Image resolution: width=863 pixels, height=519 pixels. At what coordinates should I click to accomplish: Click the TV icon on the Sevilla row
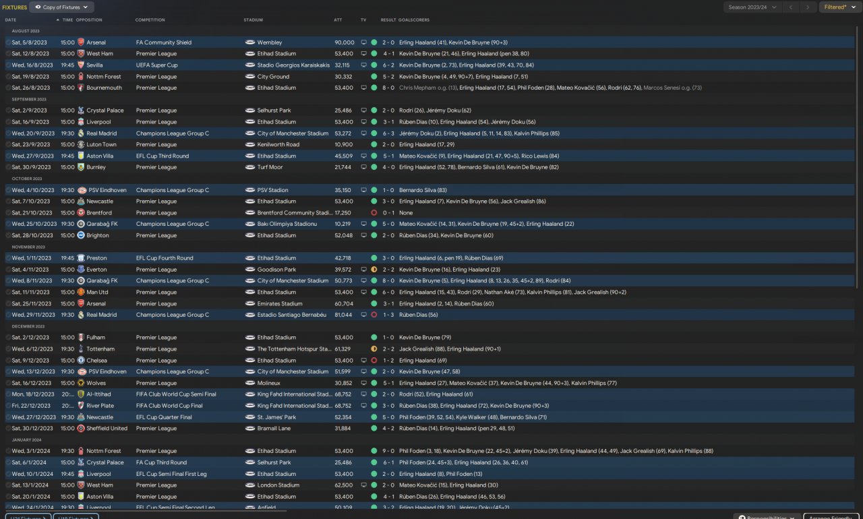click(x=364, y=65)
